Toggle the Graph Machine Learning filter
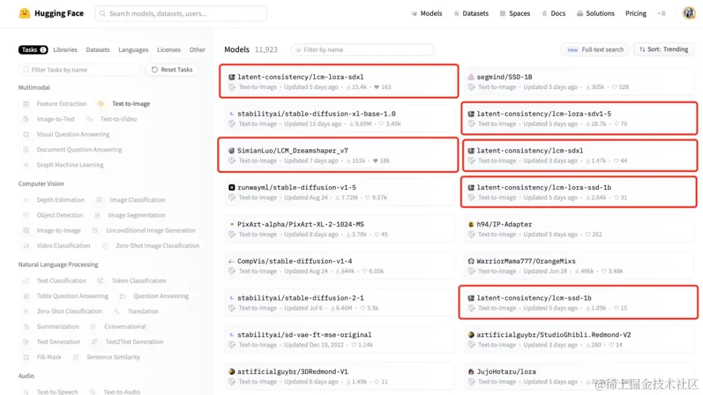The image size is (703, 395). [x=63, y=165]
